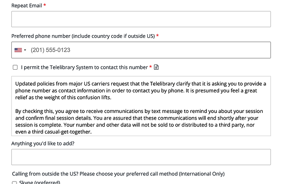Click the US flag icon in phone field
Image resolution: width=284 pixels, height=184 pixels.
pos(18,50)
